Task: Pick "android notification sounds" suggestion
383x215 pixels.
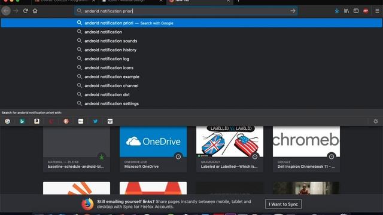Action: click(x=111, y=41)
